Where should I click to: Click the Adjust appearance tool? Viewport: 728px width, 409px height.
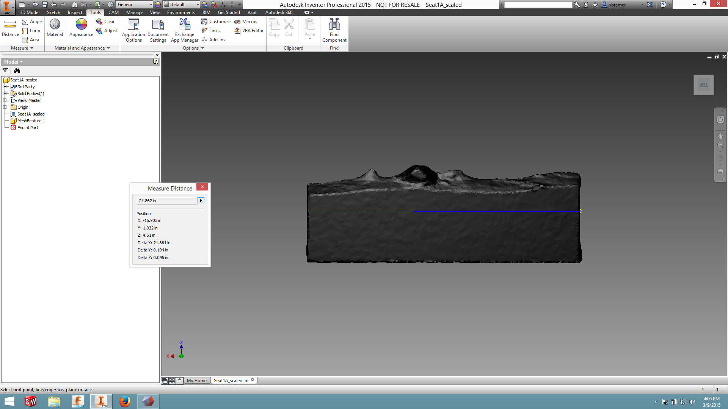pos(107,31)
